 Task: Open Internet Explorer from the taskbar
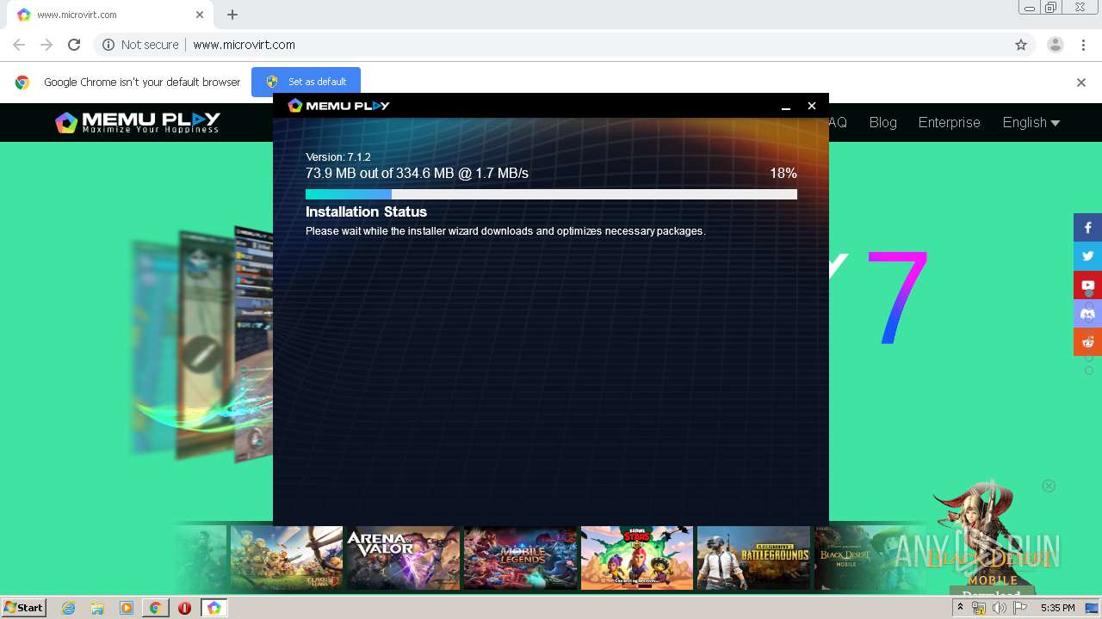69,608
